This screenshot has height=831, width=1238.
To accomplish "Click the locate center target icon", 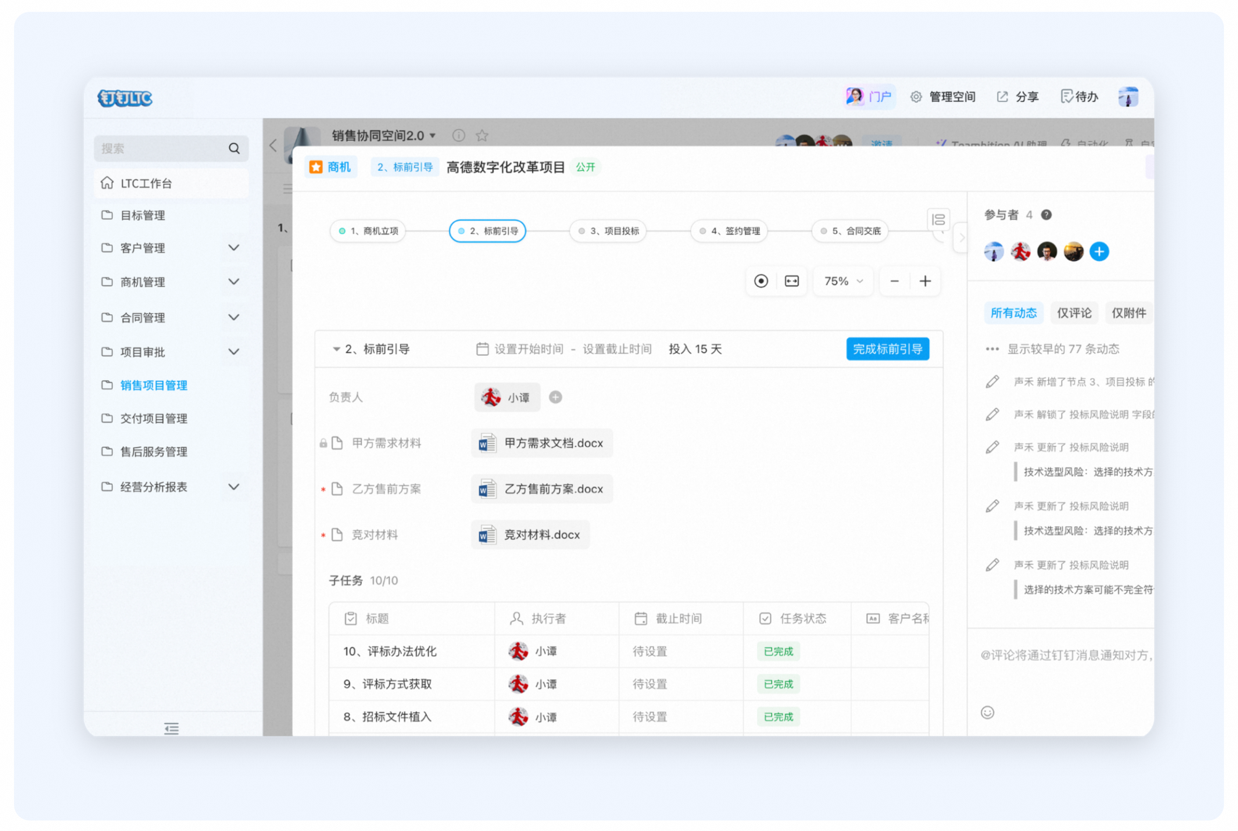I will pos(761,281).
